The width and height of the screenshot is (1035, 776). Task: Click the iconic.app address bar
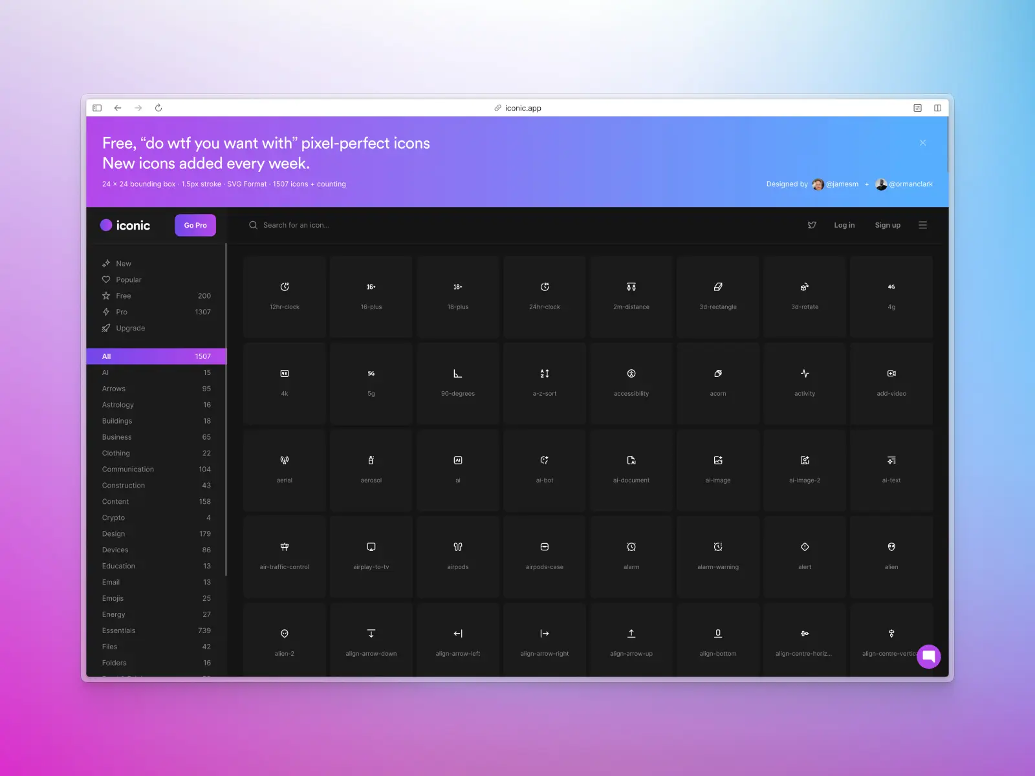pos(517,108)
